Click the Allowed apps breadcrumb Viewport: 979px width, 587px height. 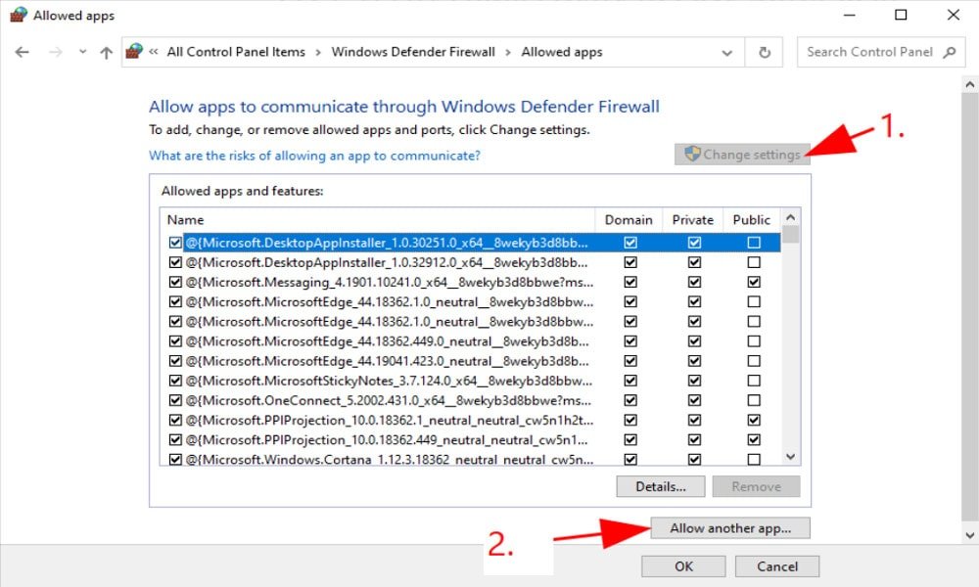(x=562, y=53)
